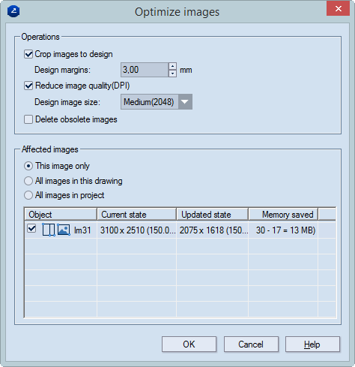355x367 pixels.
Task: Click the Design margins value field
Action: coord(145,70)
